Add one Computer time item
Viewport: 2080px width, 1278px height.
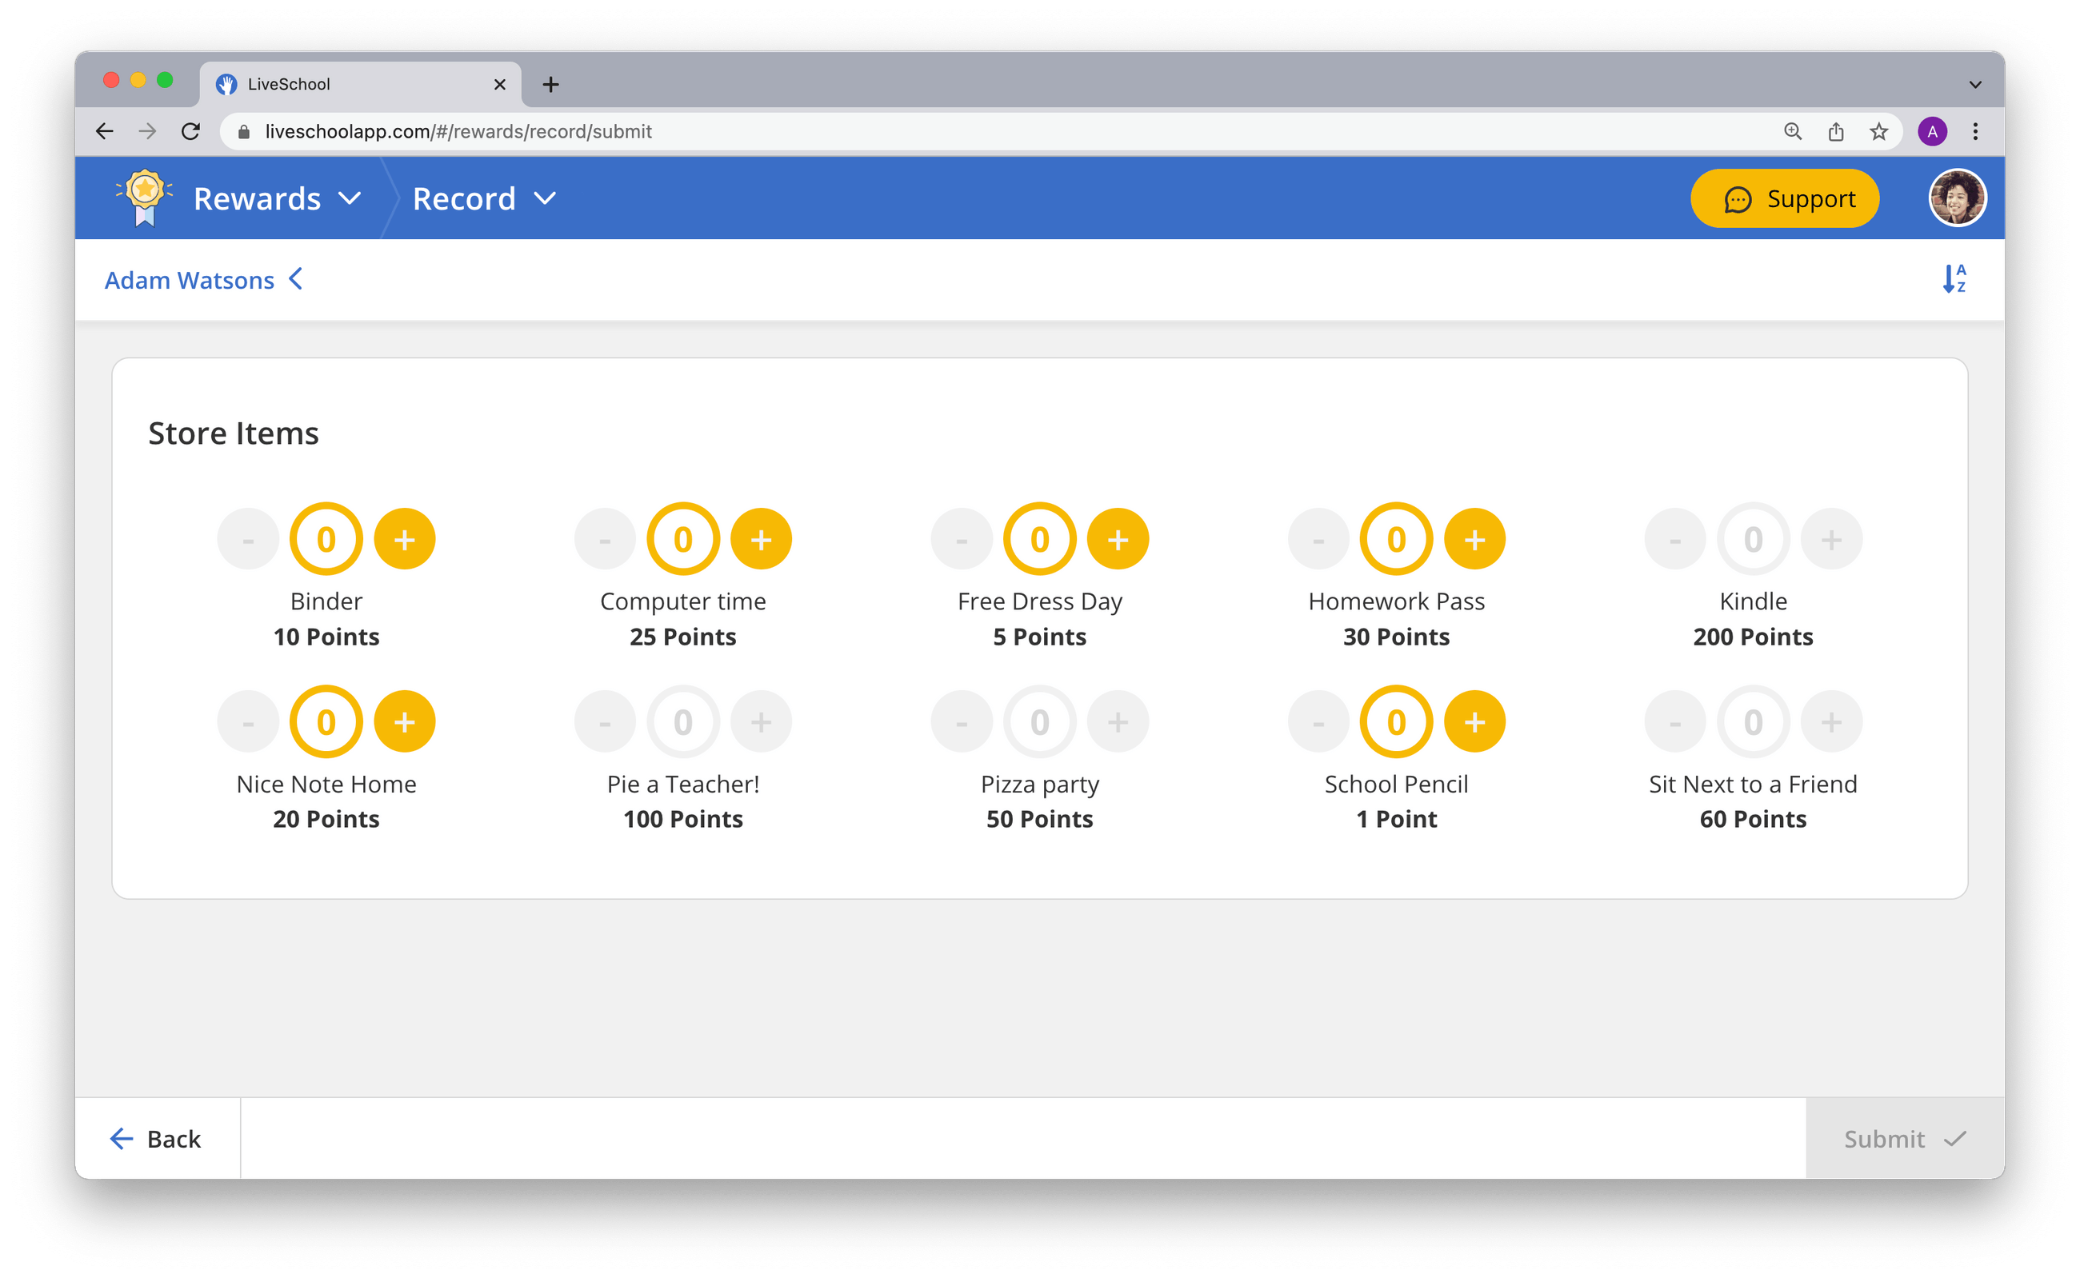click(762, 538)
